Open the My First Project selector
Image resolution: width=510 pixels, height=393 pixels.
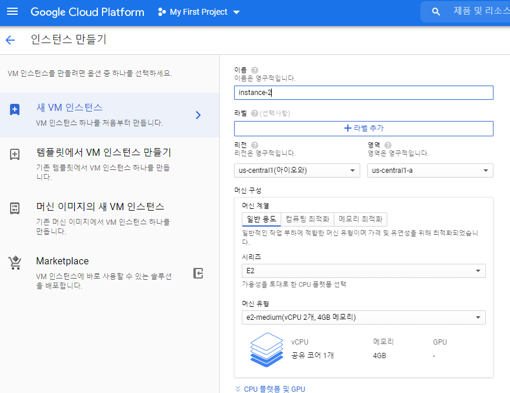point(199,12)
